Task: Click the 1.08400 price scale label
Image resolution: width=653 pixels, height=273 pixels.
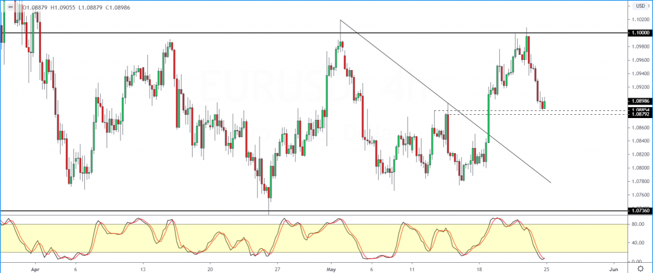Action: click(640, 141)
